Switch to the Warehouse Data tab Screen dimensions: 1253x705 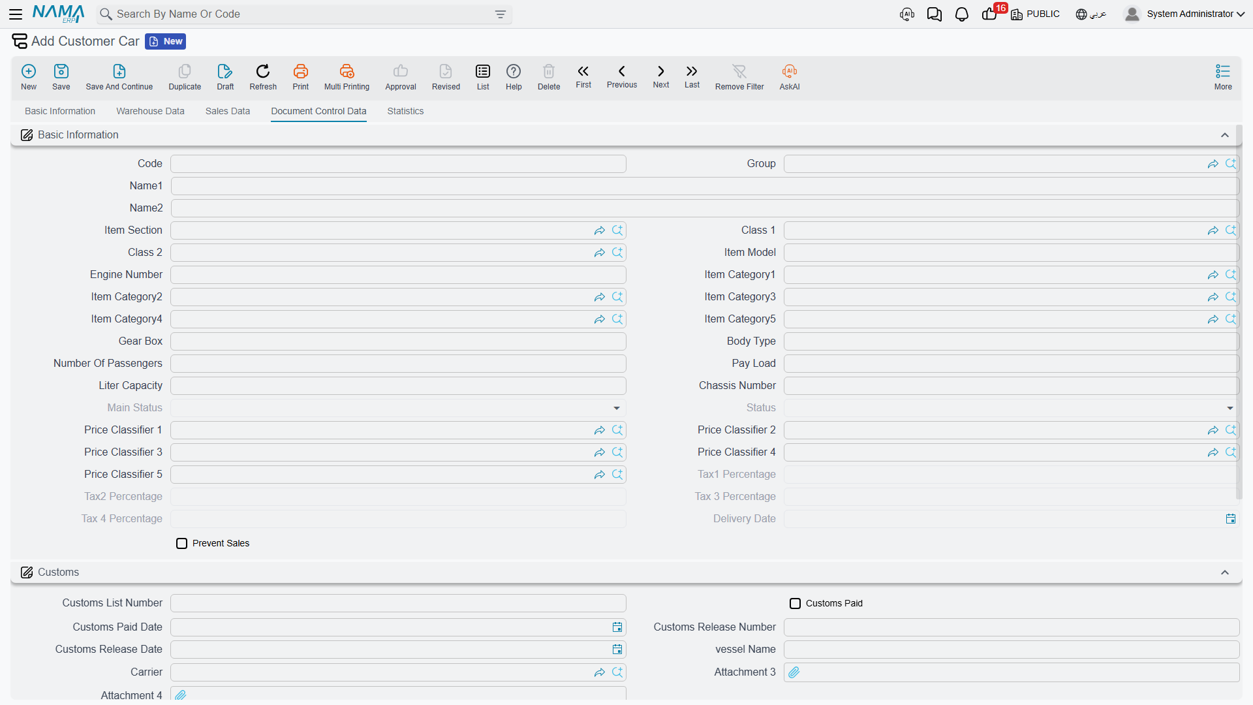tap(150, 112)
